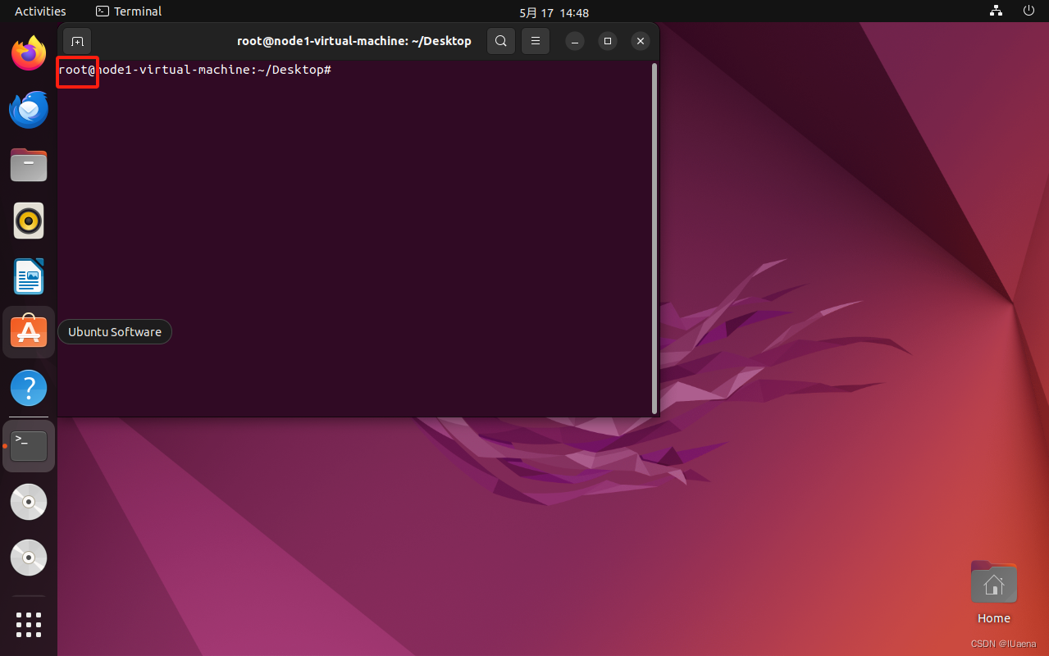
Task: Open the Activities overview
Action: coord(40,11)
